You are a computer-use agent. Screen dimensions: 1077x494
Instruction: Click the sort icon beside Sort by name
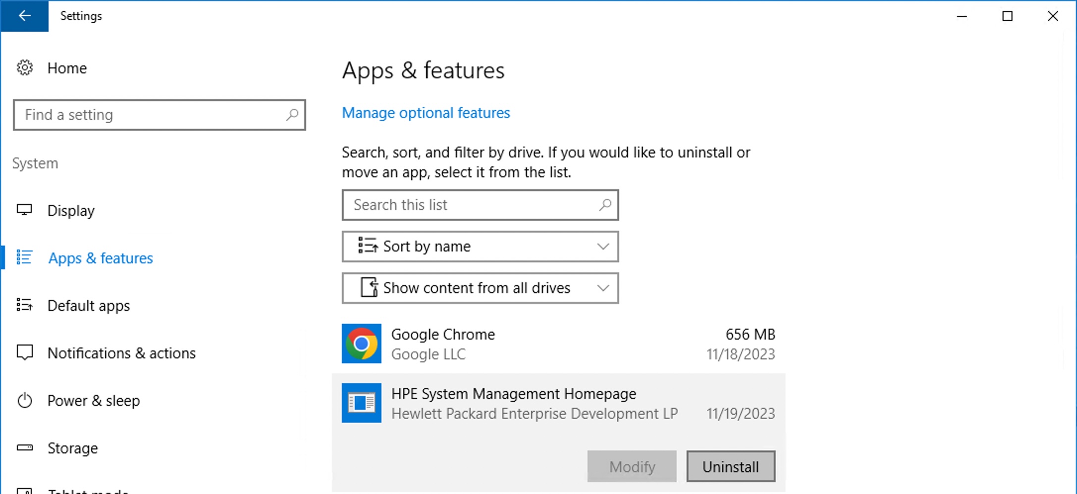pos(368,246)
